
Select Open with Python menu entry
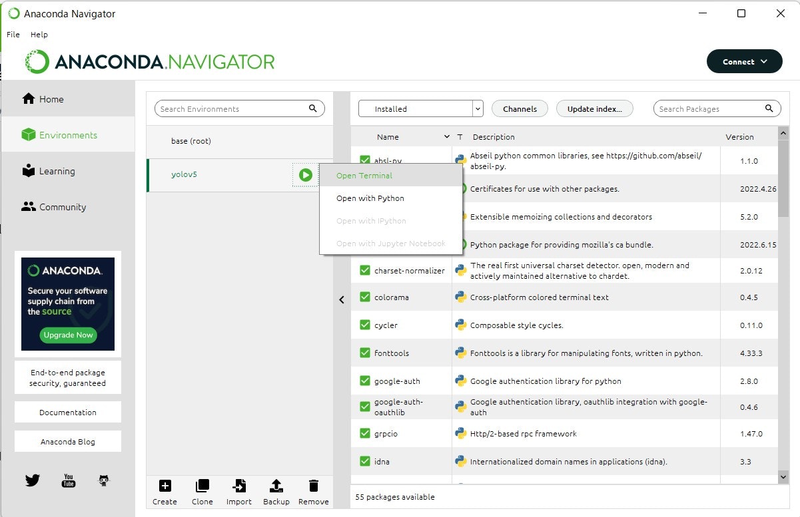[x=391, y=198]
